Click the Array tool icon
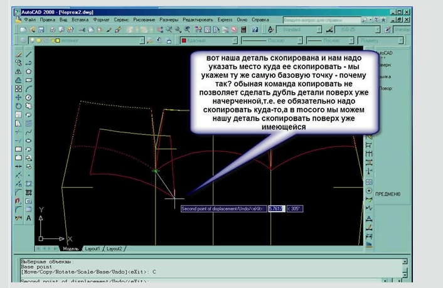 19,89
